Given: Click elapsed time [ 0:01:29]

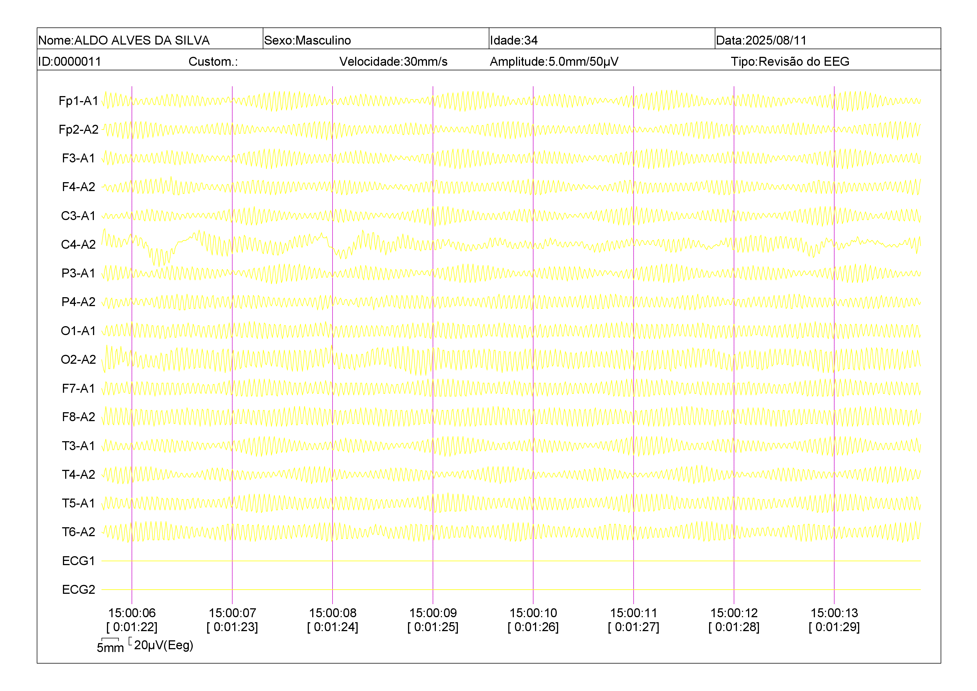Looking at the screenshot, I should [834, 627].
